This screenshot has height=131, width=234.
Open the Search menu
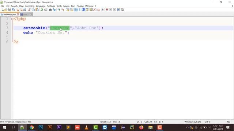click(14, 6)
